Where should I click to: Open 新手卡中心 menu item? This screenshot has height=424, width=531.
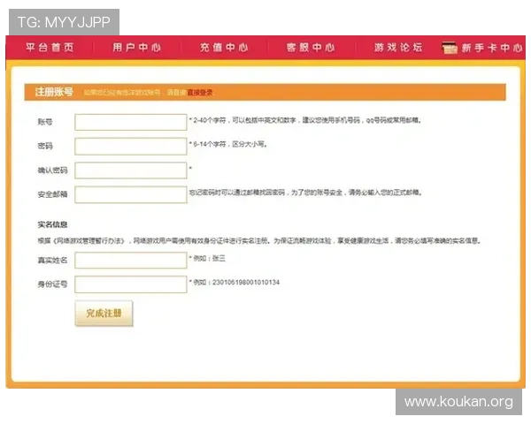492,48
